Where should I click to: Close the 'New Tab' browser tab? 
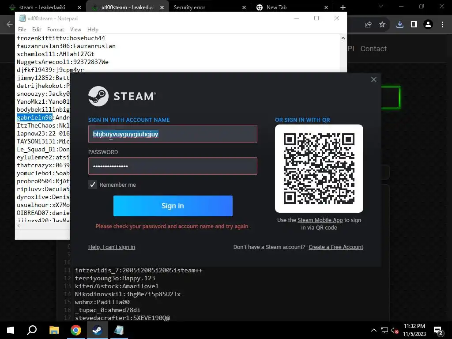326,8
